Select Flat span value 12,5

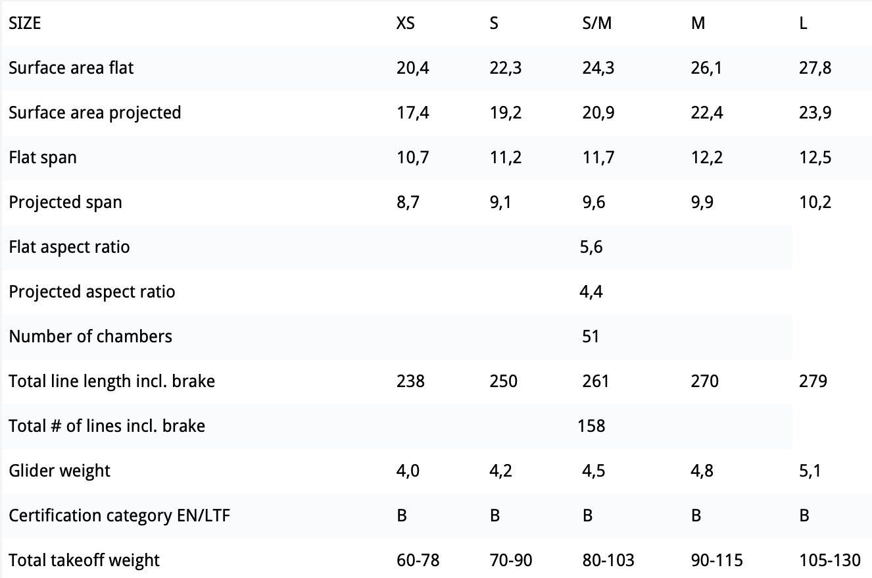[815, 157]
